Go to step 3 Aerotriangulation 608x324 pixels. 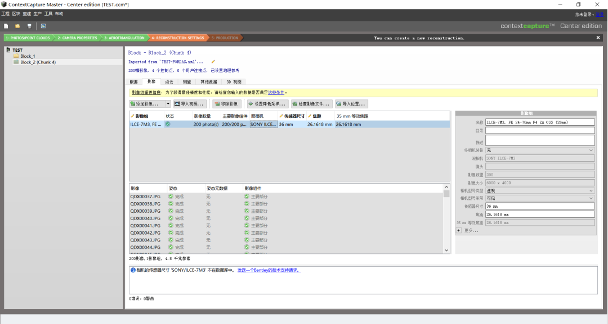point(124,38)
